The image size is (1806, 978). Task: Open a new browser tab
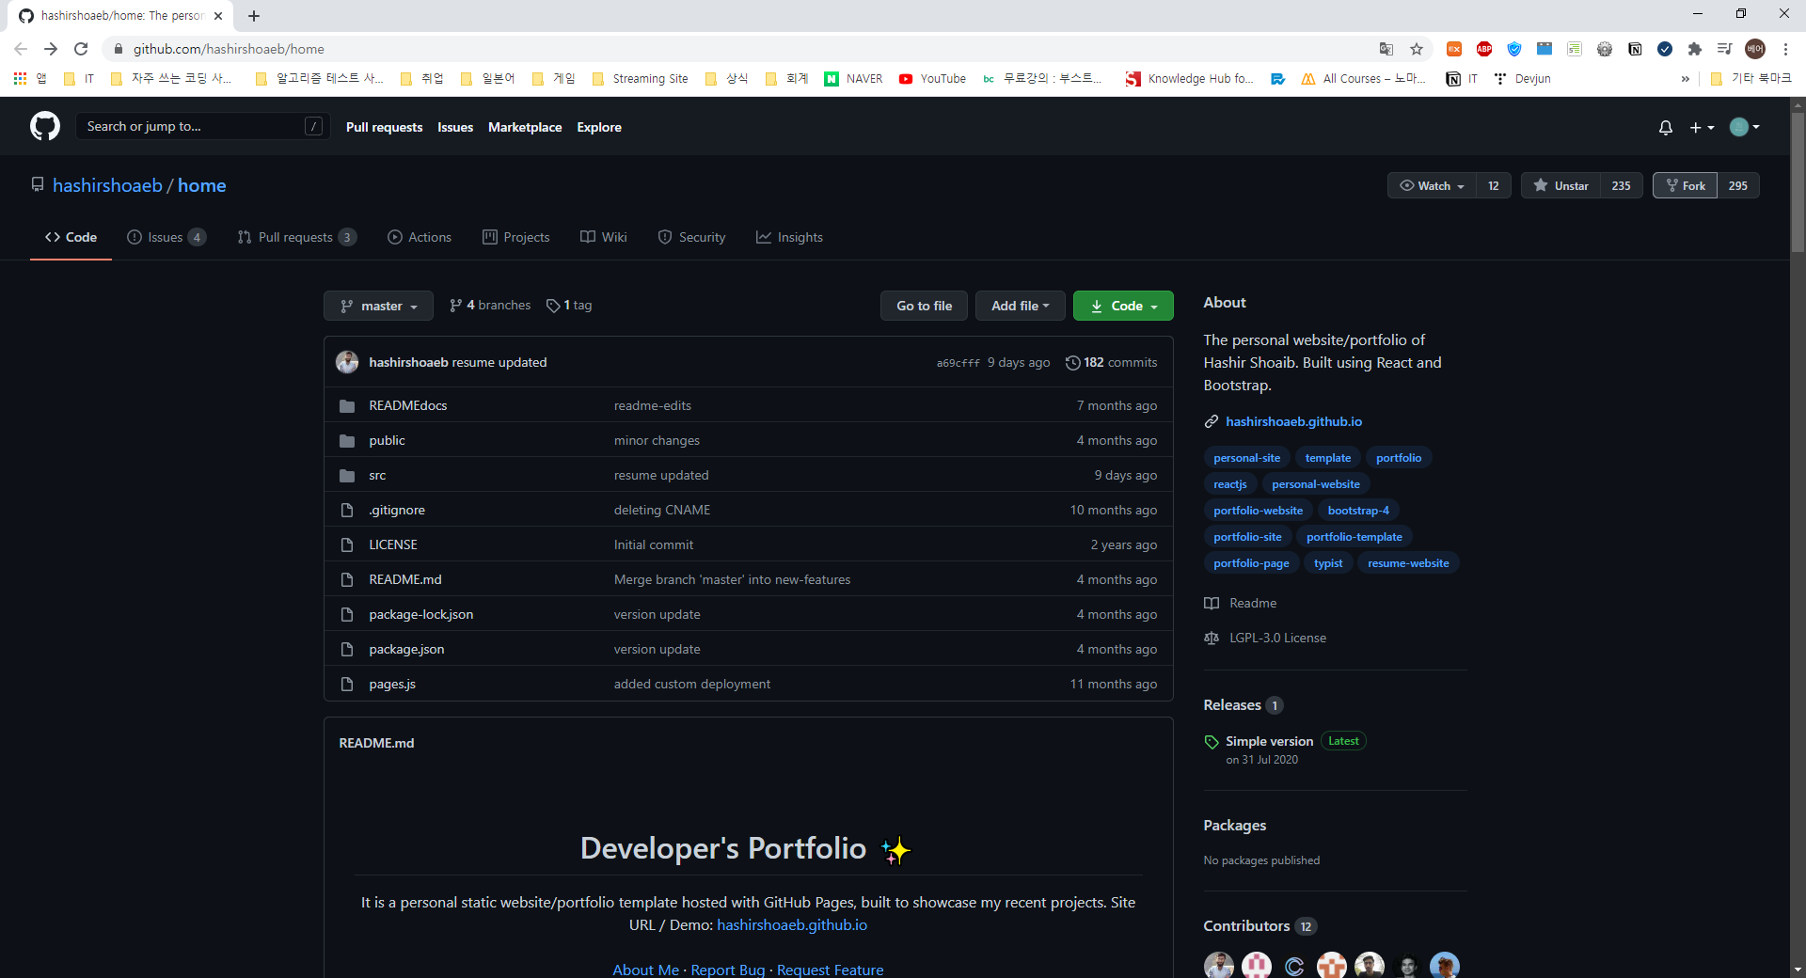254,16
